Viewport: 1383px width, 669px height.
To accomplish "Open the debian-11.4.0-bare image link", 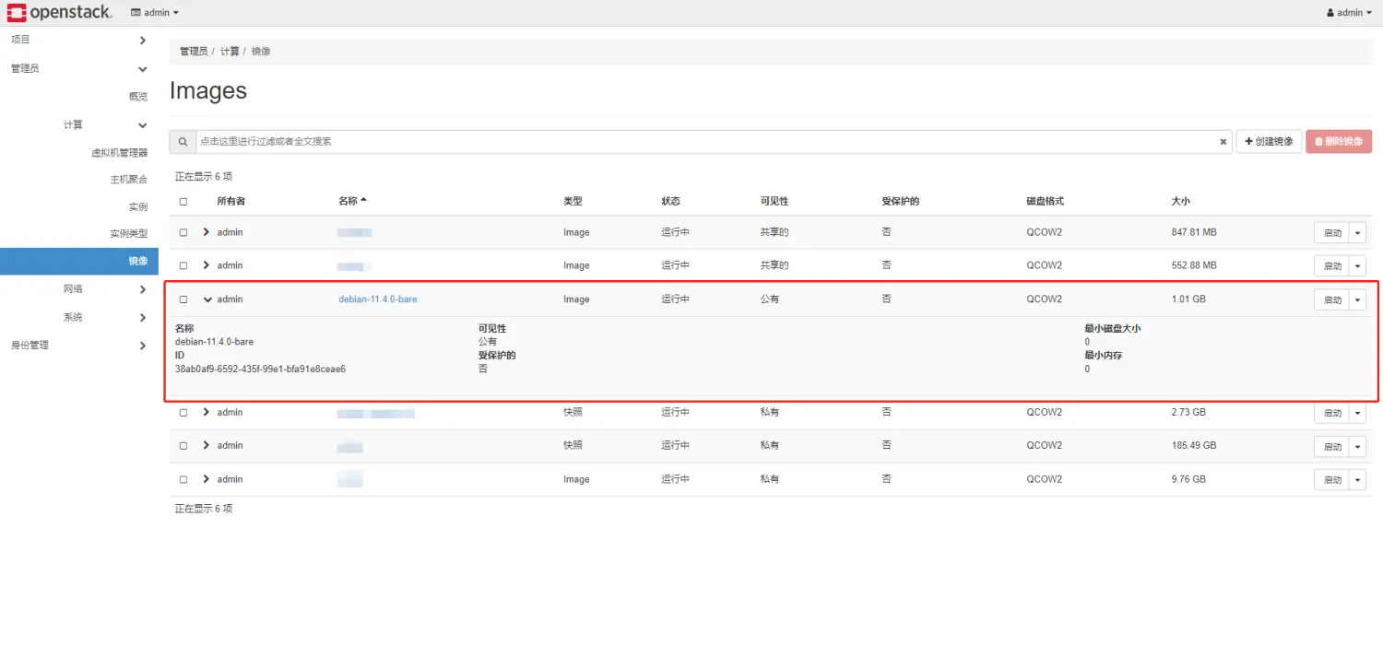I will [378, 299].
